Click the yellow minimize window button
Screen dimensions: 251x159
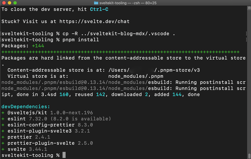[x=9, y=3]
